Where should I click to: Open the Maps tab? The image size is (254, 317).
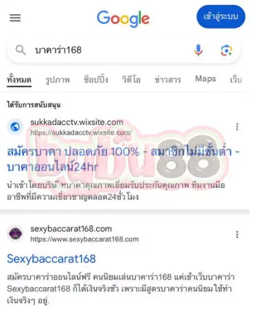click(205, 79)
